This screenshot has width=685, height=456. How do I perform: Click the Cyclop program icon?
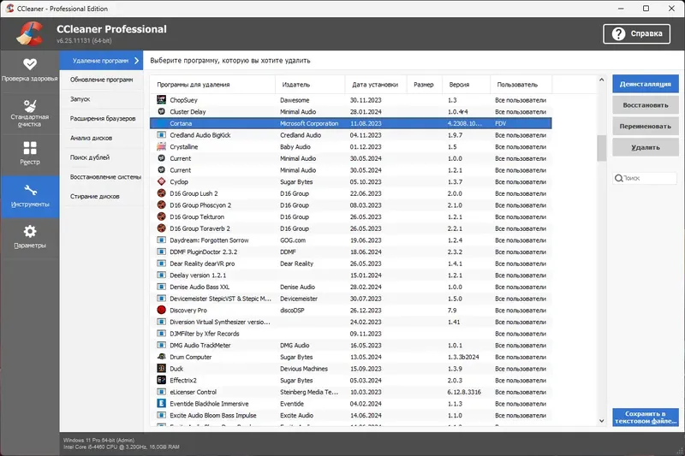[161, 182]
